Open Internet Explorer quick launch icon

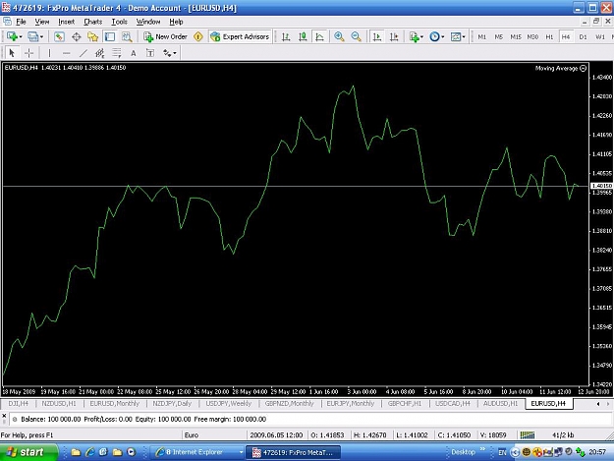pos(90,452)
